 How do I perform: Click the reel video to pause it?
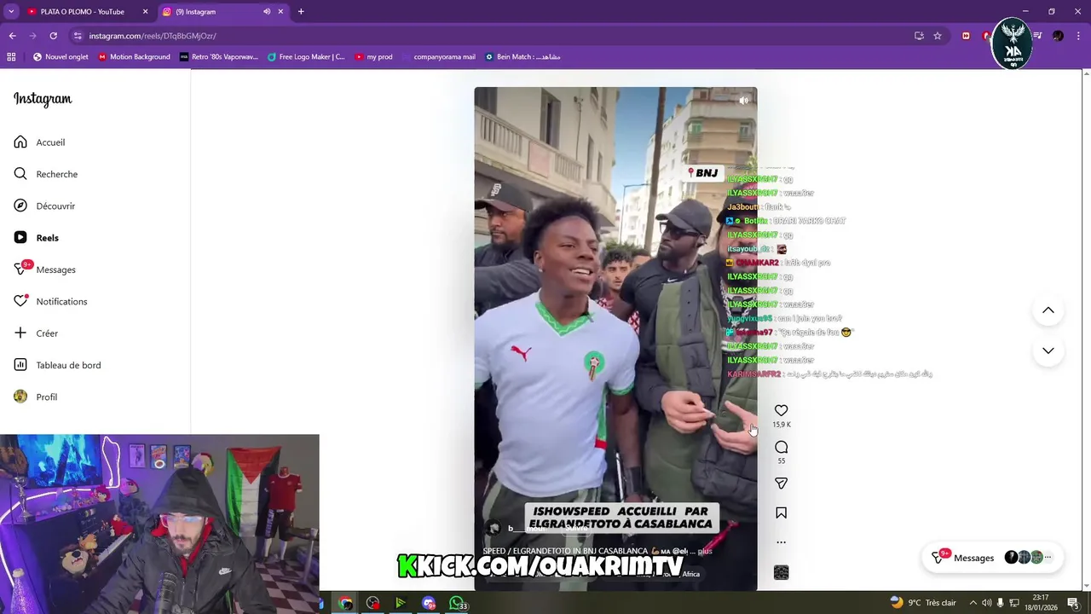coord(615,339)
